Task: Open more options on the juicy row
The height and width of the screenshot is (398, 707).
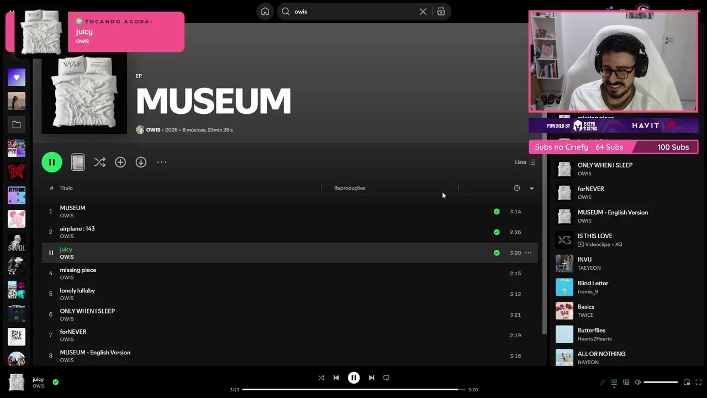Action: (528, 253)
